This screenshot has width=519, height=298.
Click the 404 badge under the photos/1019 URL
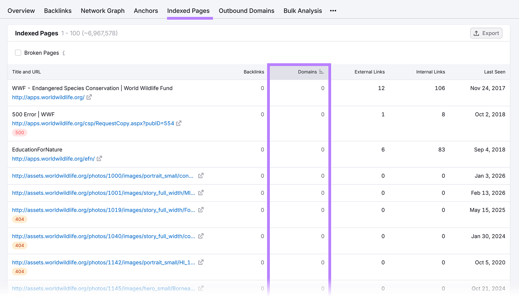coord(19,219)
